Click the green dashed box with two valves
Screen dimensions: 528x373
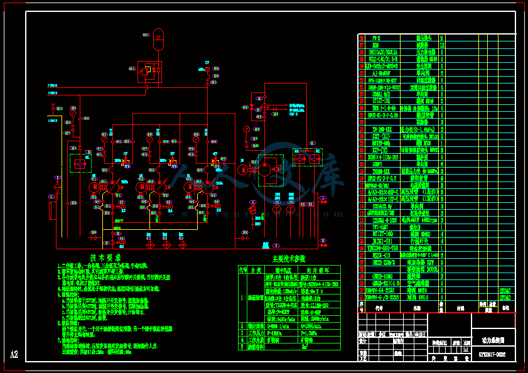coord(308,158)
